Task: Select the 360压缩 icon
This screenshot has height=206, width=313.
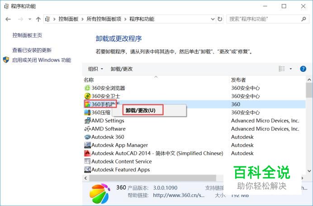Action: click(87, 112)
